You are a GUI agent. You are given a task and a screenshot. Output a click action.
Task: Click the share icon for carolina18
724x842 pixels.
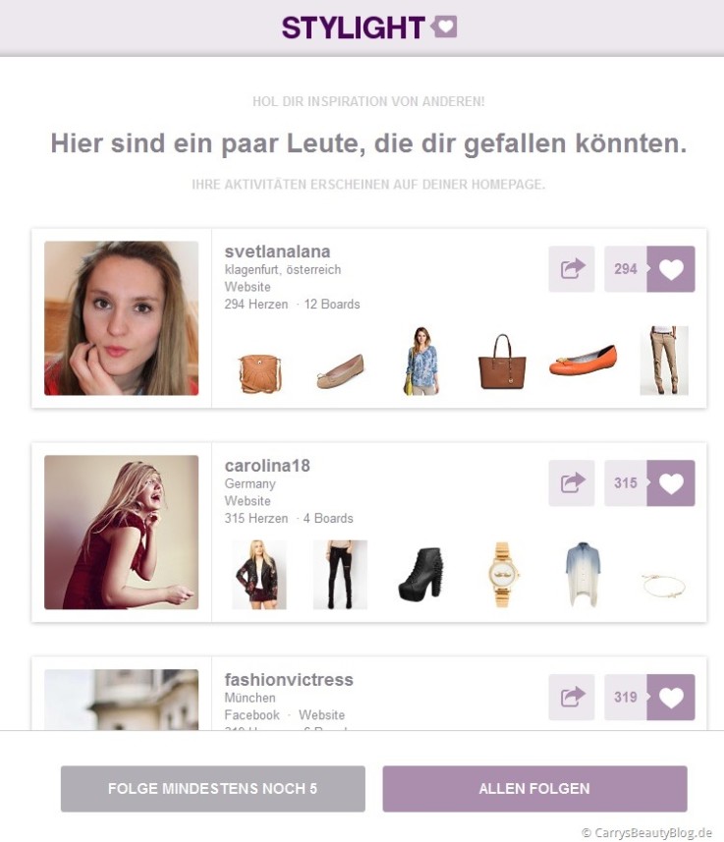(572, 482)
